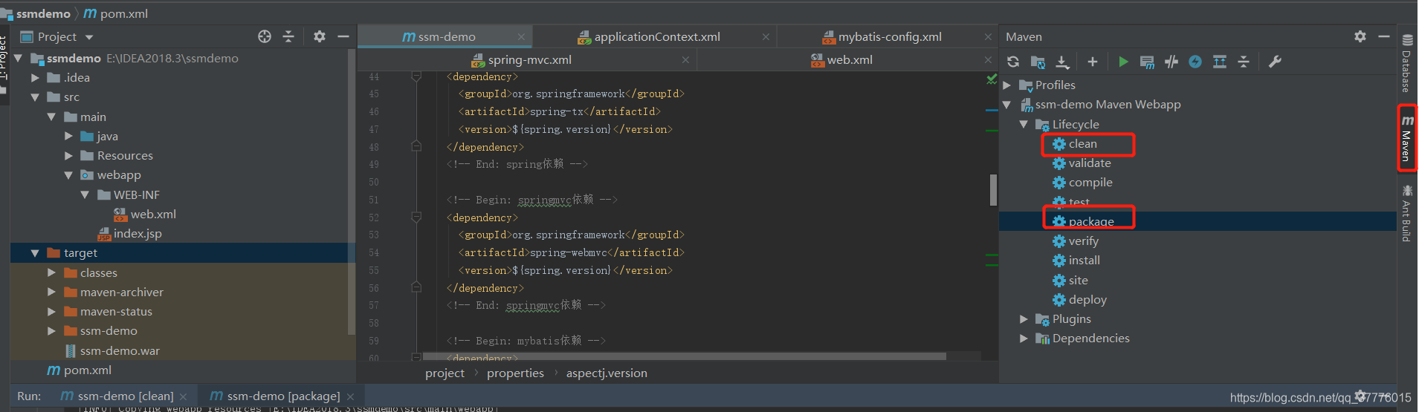Download sources and documentation icon

coord(1062,62)
